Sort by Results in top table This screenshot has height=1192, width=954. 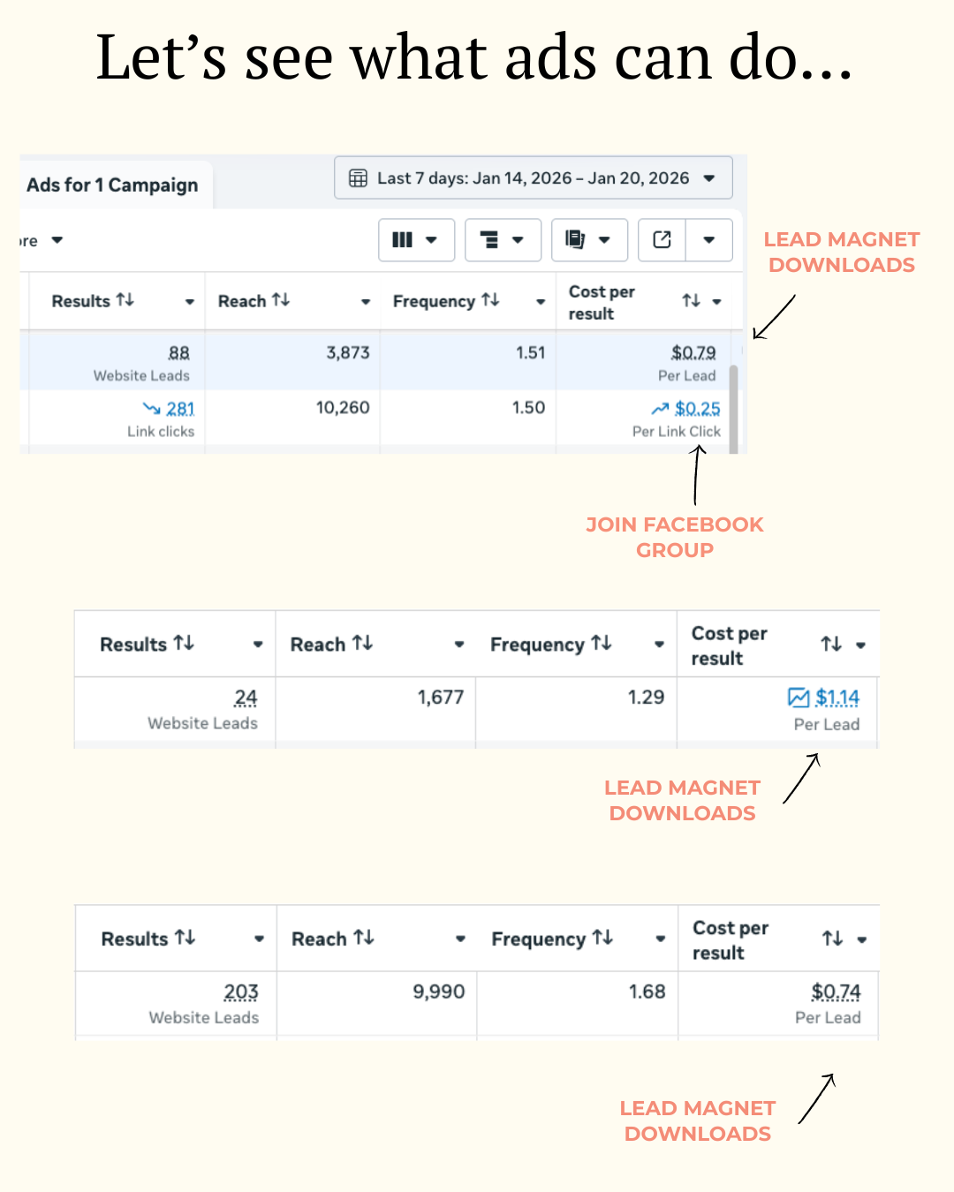[x=125, y=300]
